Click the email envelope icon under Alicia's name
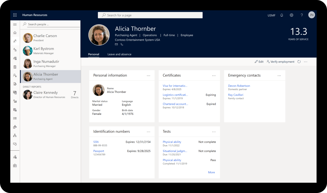The height and width of the screenshot is (193, 327). click(116, 45)
